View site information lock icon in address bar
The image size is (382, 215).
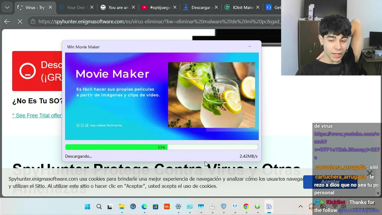point(33,21)
